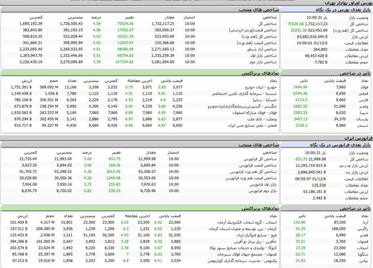Select پارسان in the index-impact list
The width and height of the screenshot is (373, 268).
point(362,119)
